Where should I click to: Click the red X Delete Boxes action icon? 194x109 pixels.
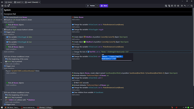[73, 17]
